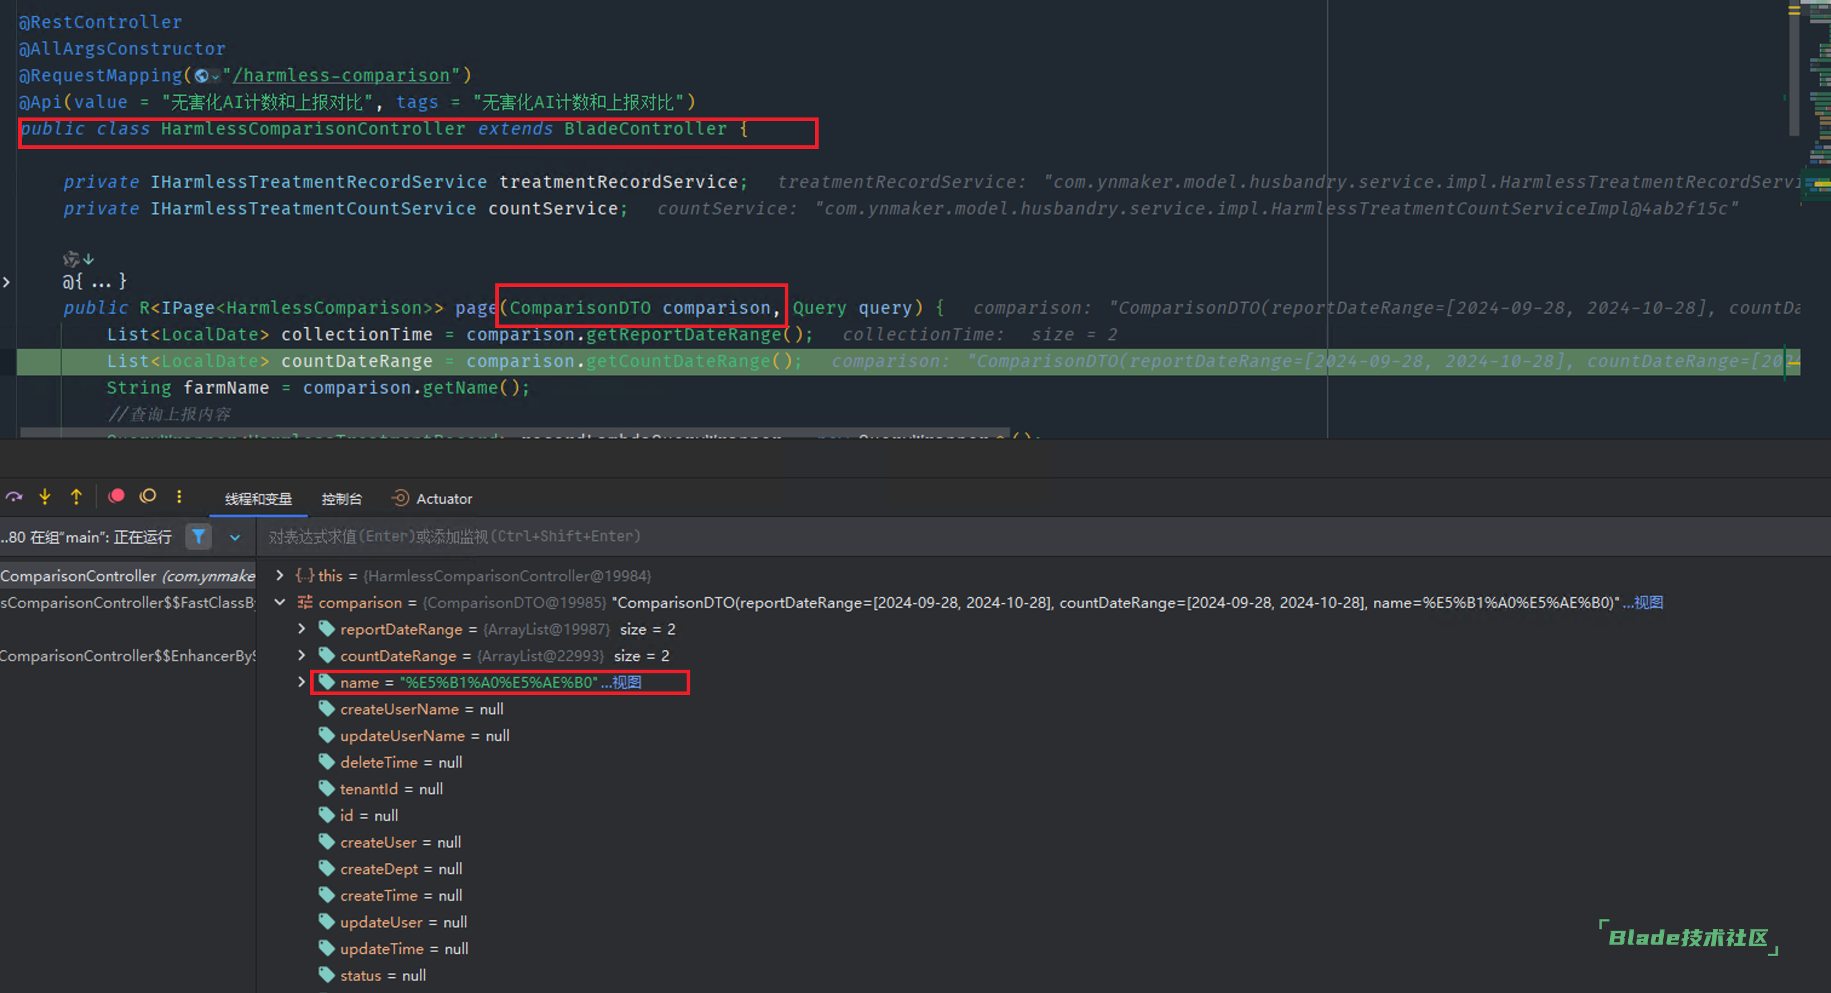The image size is (1831, 993).
Task: Click the Step Out up-arrow icon
Action: pos(76,497)
